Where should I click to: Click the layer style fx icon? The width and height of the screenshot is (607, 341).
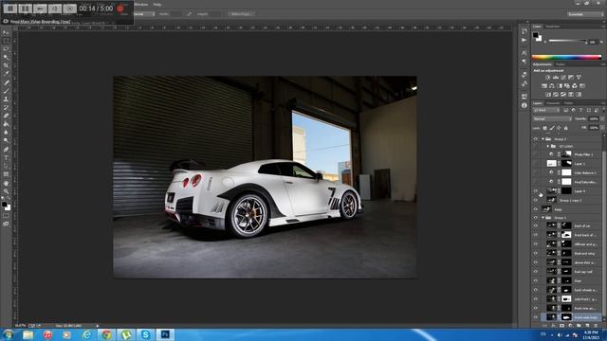(x=553, y=326)
